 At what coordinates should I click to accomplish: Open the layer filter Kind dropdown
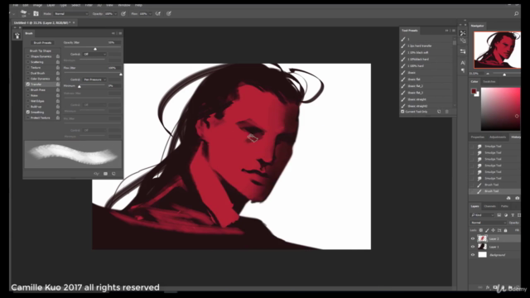(482, 215)
